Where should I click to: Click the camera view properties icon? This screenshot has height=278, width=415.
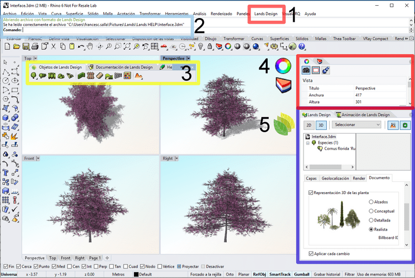[306, 70]
